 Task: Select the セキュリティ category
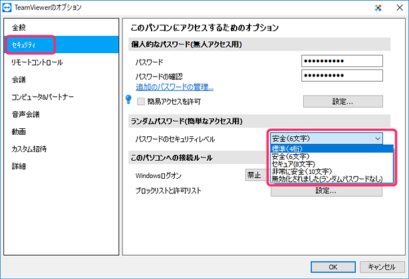(x=61, y=45)
